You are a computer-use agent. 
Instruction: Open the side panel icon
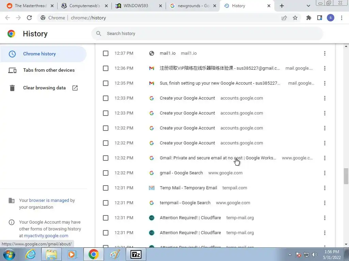coord(320,18)
